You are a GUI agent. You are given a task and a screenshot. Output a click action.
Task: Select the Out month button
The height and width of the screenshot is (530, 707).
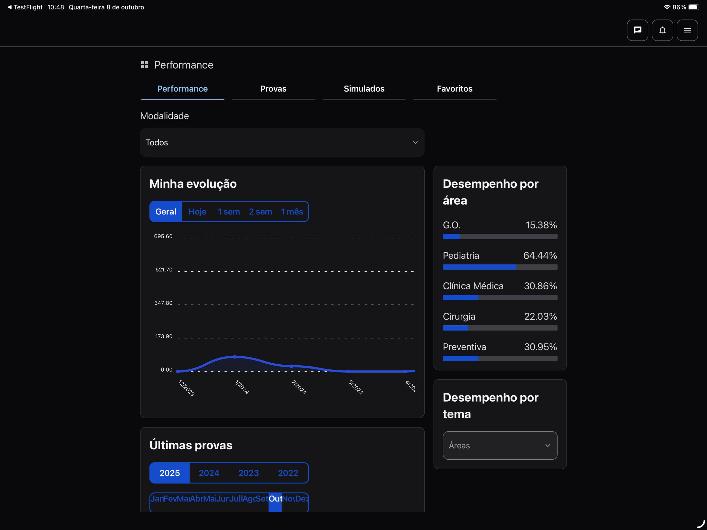(275, 502)
